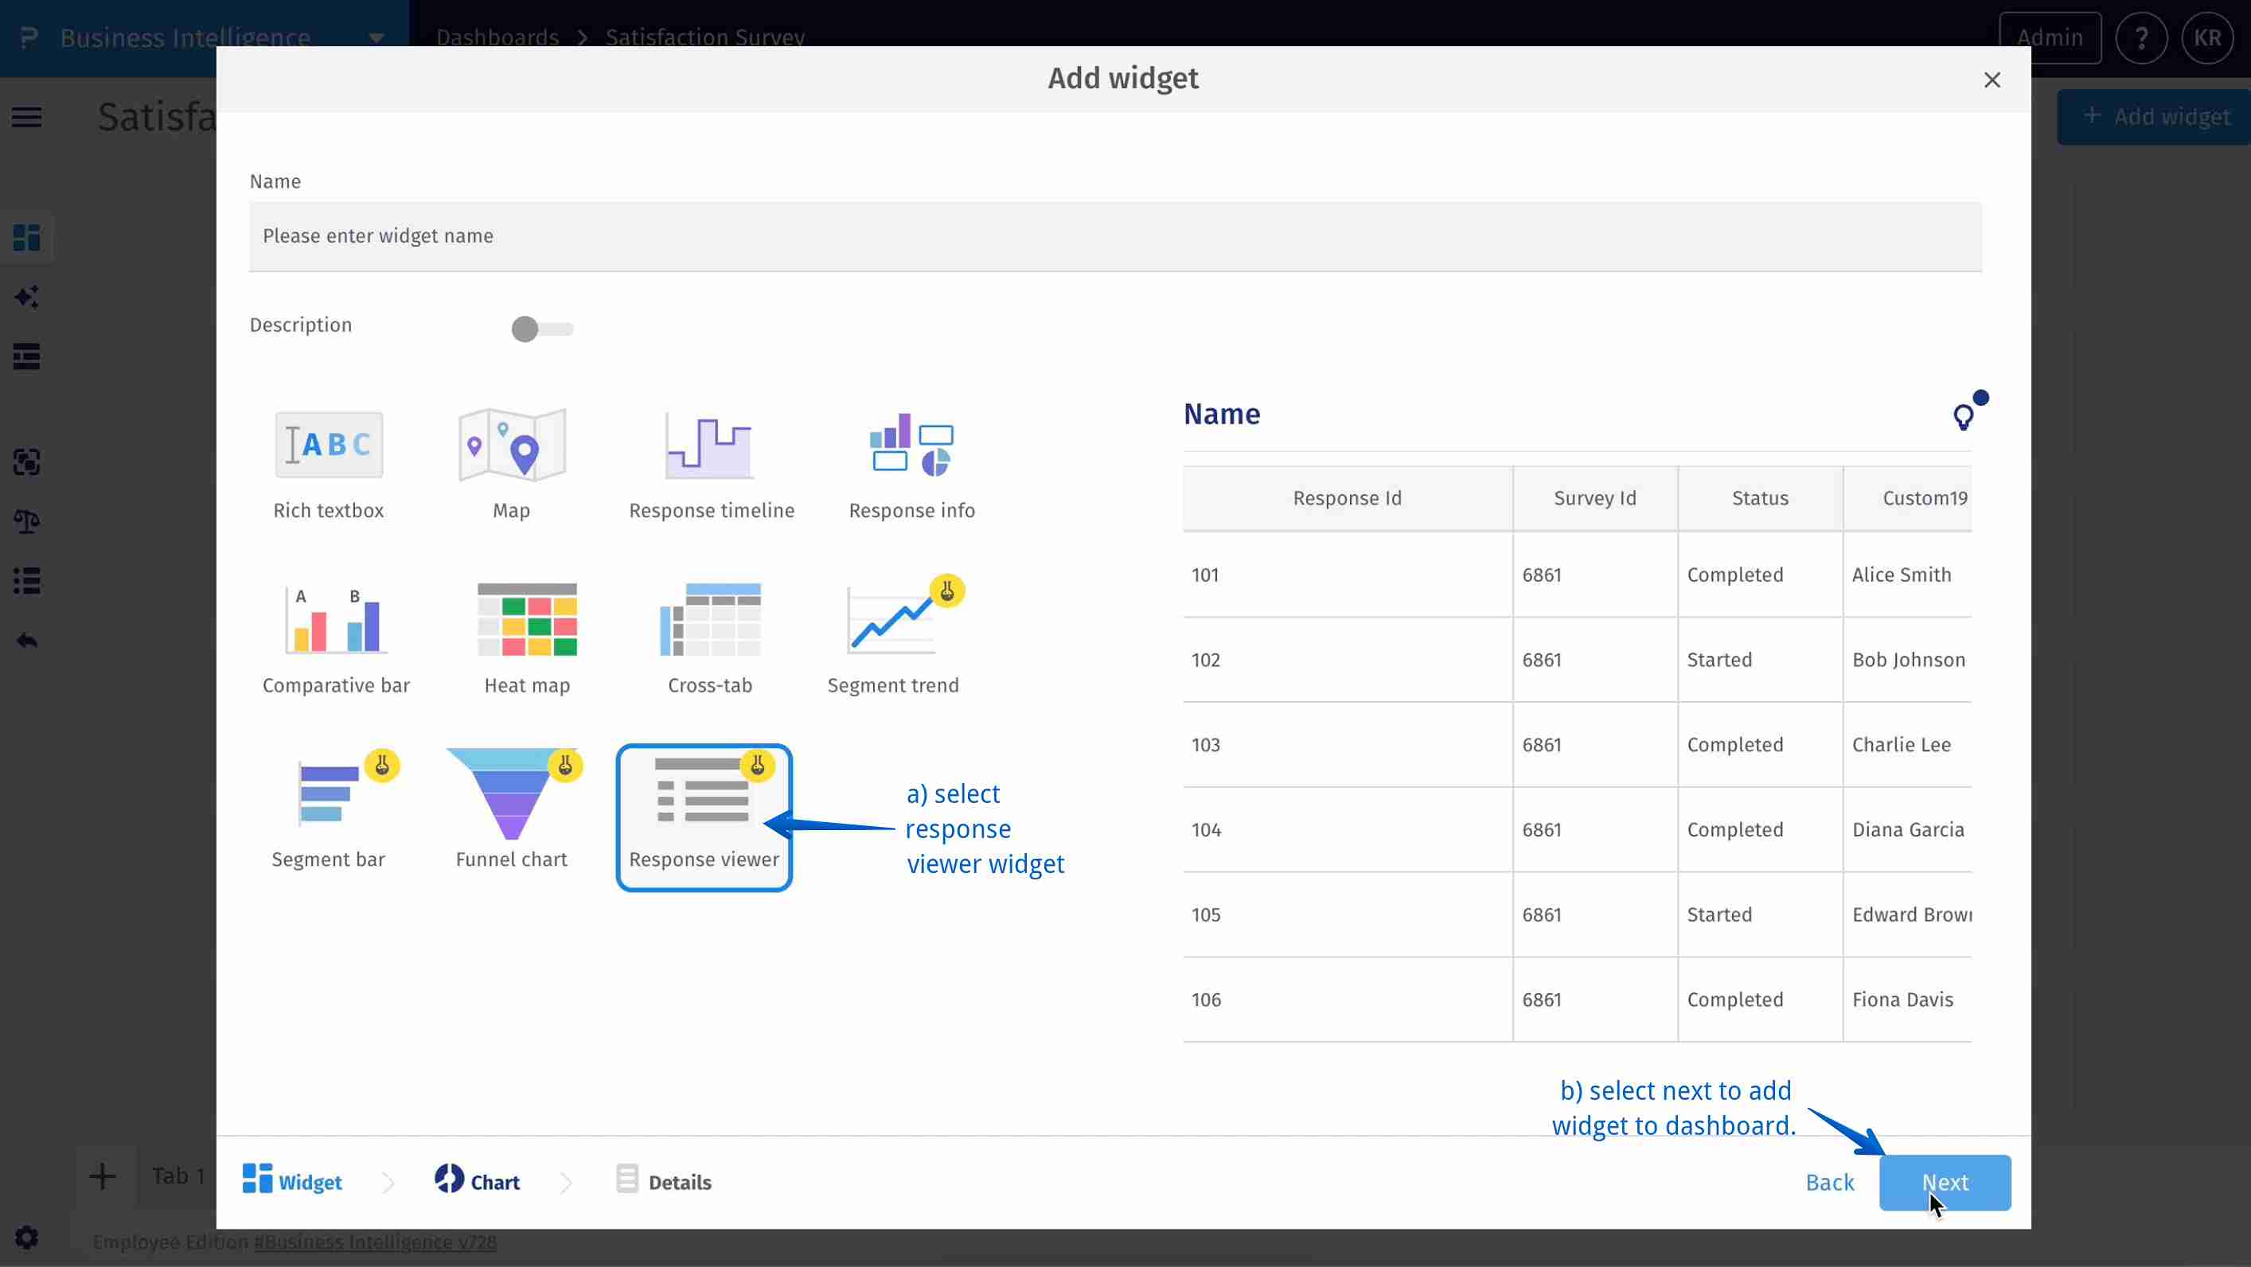Pick the Response timeline widget
The width and height of the screenshot is (2251, 1267).
click(711, 446)
